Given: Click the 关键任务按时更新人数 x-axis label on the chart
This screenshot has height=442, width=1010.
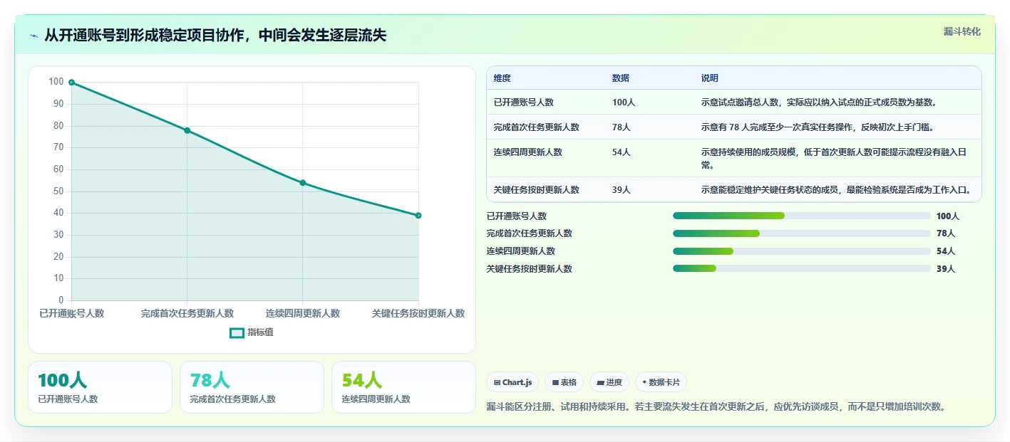Looking at the screenshot, I should [418, 313].
